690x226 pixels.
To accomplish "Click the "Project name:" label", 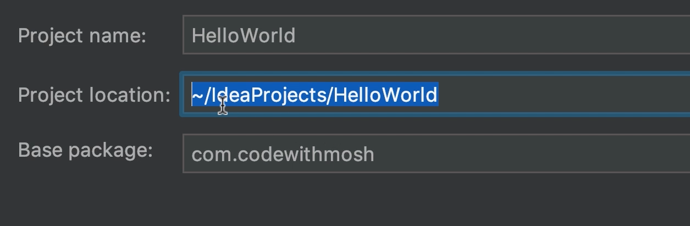I will click(82, 36).
